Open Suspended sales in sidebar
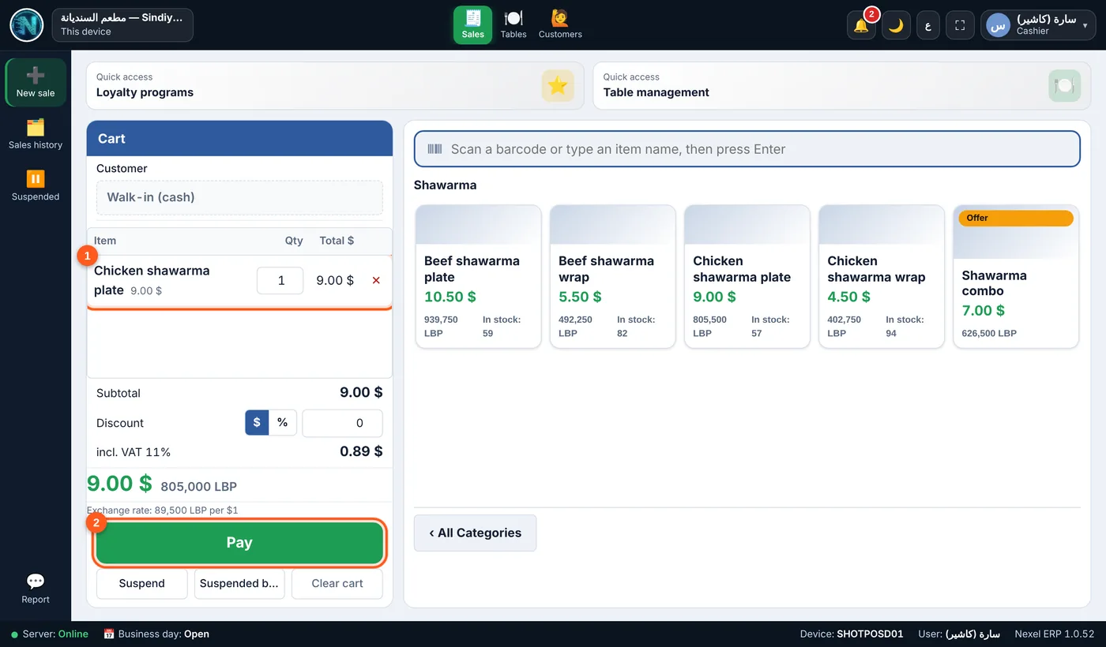The width and height of the screenshot is (1106, 647). pos(36,186)
